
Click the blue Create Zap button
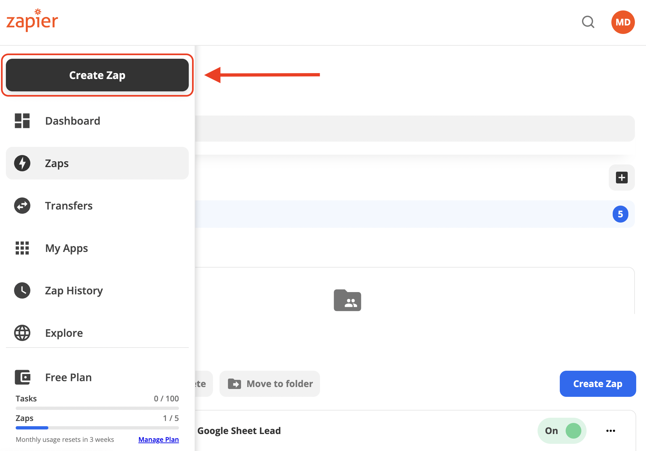pyautogui.click(x=598, y=384)
